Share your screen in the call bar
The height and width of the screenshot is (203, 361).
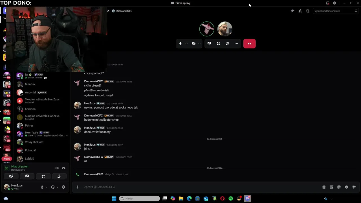pyautogui.click(x=209, y=44)
